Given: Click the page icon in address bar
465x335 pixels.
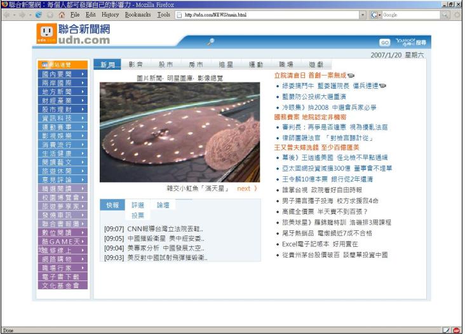Looking at the screenshot, I should (179, 15).
